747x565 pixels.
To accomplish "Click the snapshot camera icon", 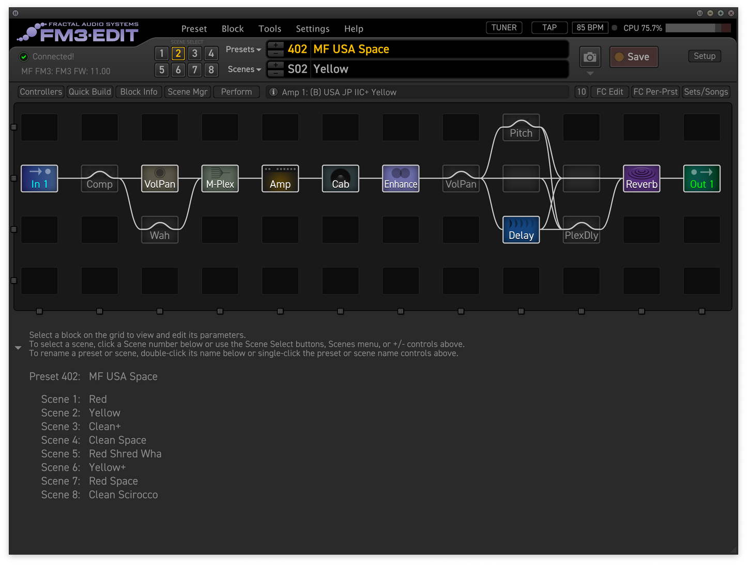I will (x=589, y=57).
